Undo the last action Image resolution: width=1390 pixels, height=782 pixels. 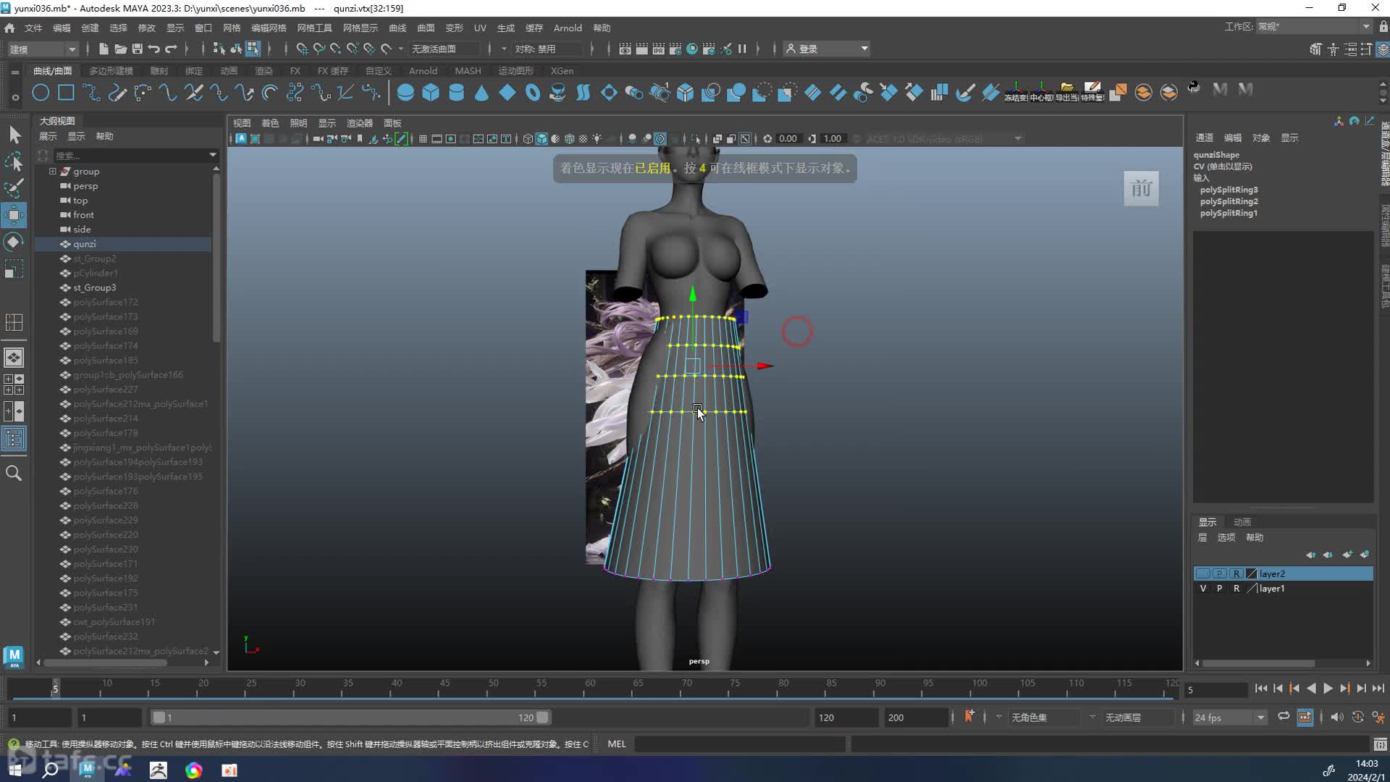(153, 49)
